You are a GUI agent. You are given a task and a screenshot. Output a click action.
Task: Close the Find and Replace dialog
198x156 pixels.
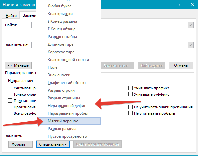192,5
